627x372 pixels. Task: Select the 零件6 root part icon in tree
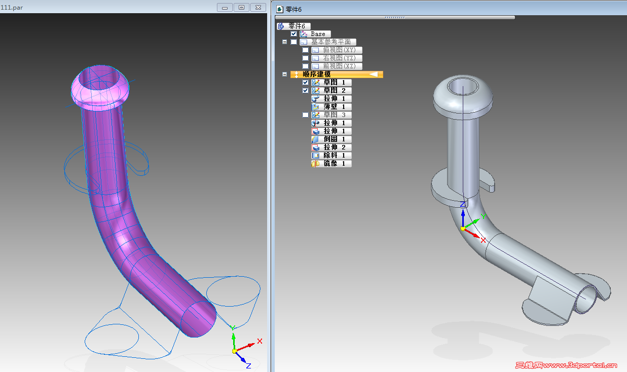click(281, 26)
